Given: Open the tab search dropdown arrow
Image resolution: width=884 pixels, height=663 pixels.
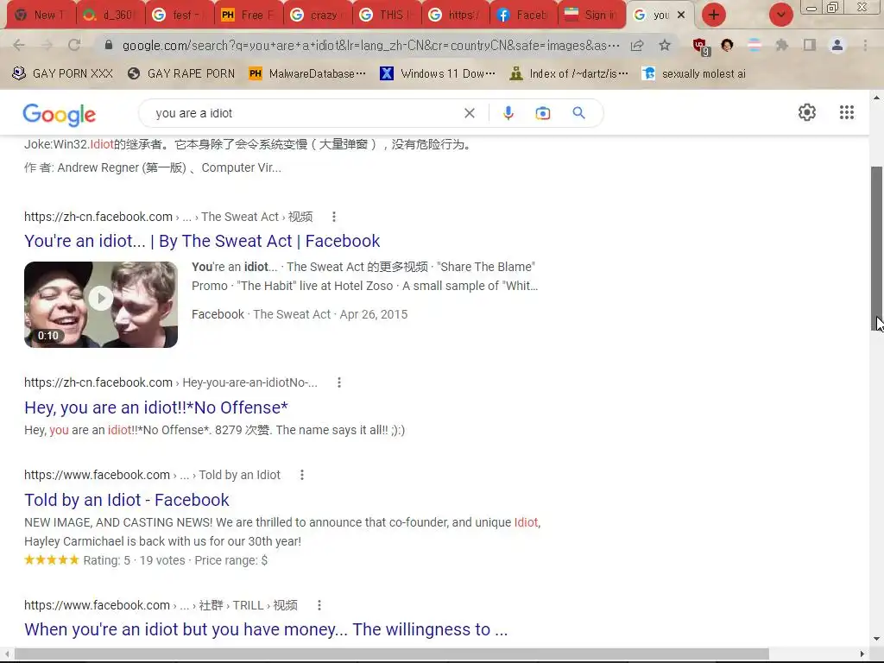Looking at the screenshot, I should [x=780, y=16].
